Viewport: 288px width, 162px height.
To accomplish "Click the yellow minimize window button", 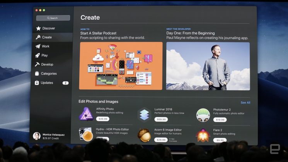I will click(x=40, y=10).
